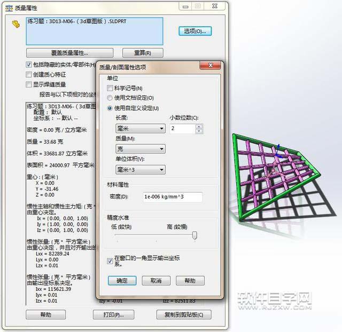Click the yellow part icon beside file list
This screenshot has height=332, width=342.
tap(15, 23)
